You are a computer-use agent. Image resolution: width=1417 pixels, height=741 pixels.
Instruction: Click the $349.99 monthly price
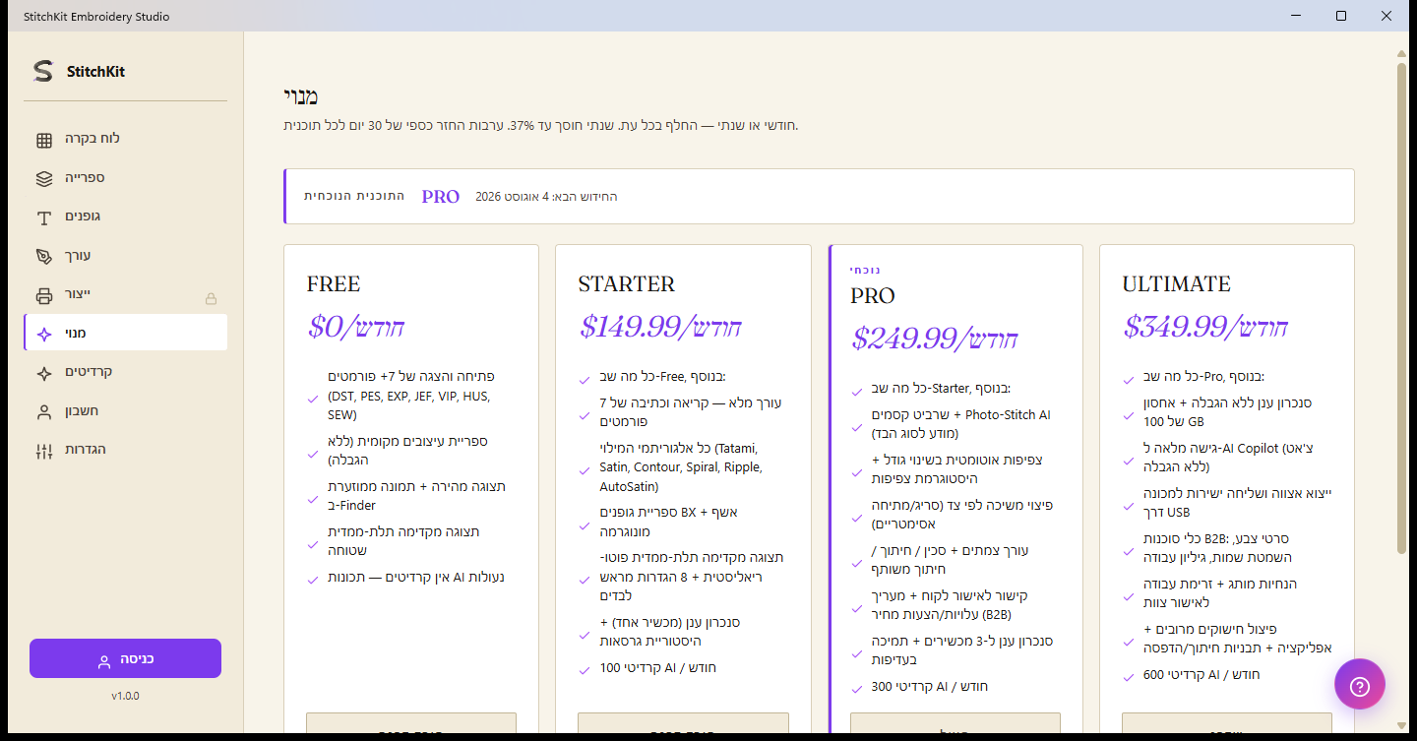click(1205, 327)
